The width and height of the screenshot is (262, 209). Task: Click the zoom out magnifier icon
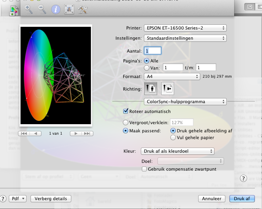[42, 9]
